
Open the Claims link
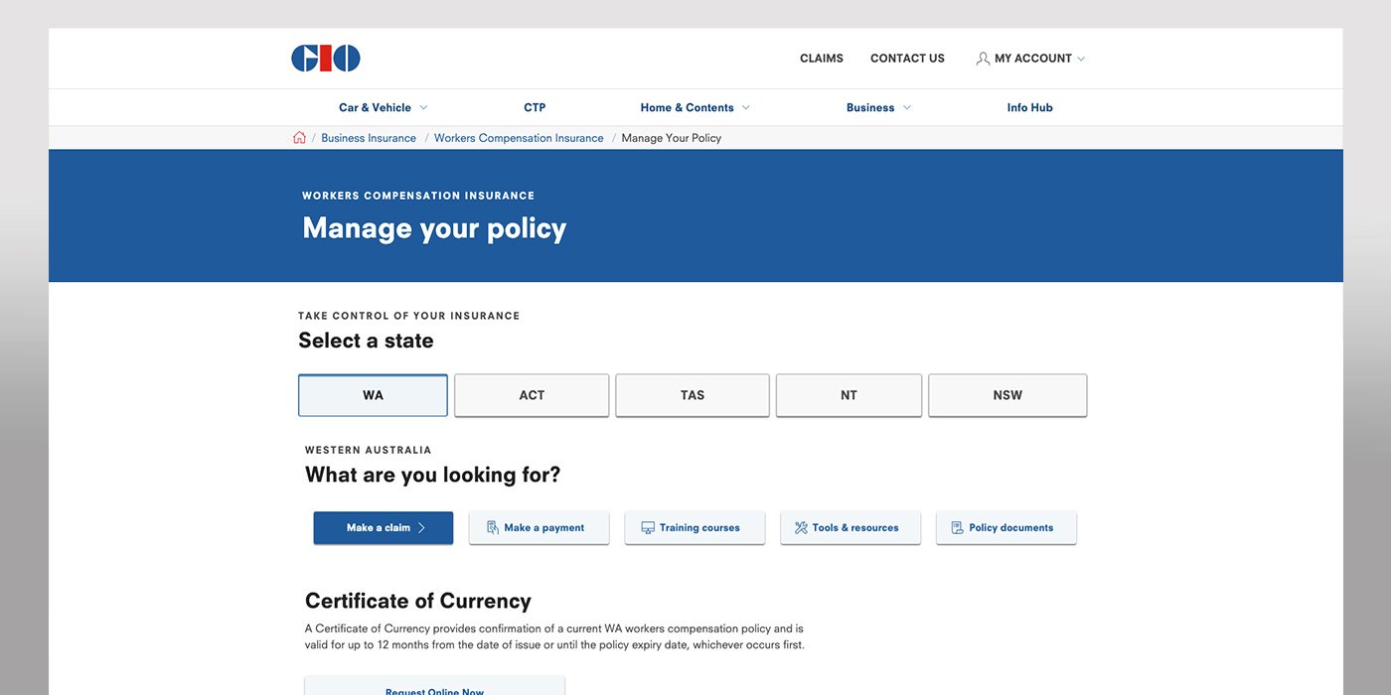(x=822, y=59)
